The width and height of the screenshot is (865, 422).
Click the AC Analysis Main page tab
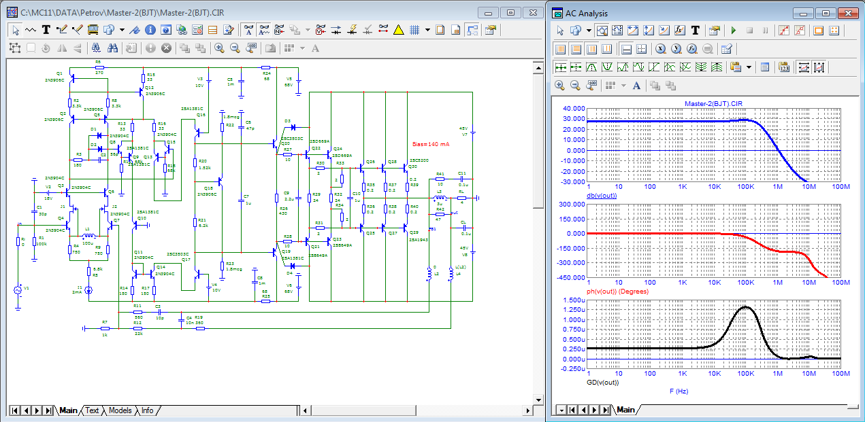pos(625,410)
